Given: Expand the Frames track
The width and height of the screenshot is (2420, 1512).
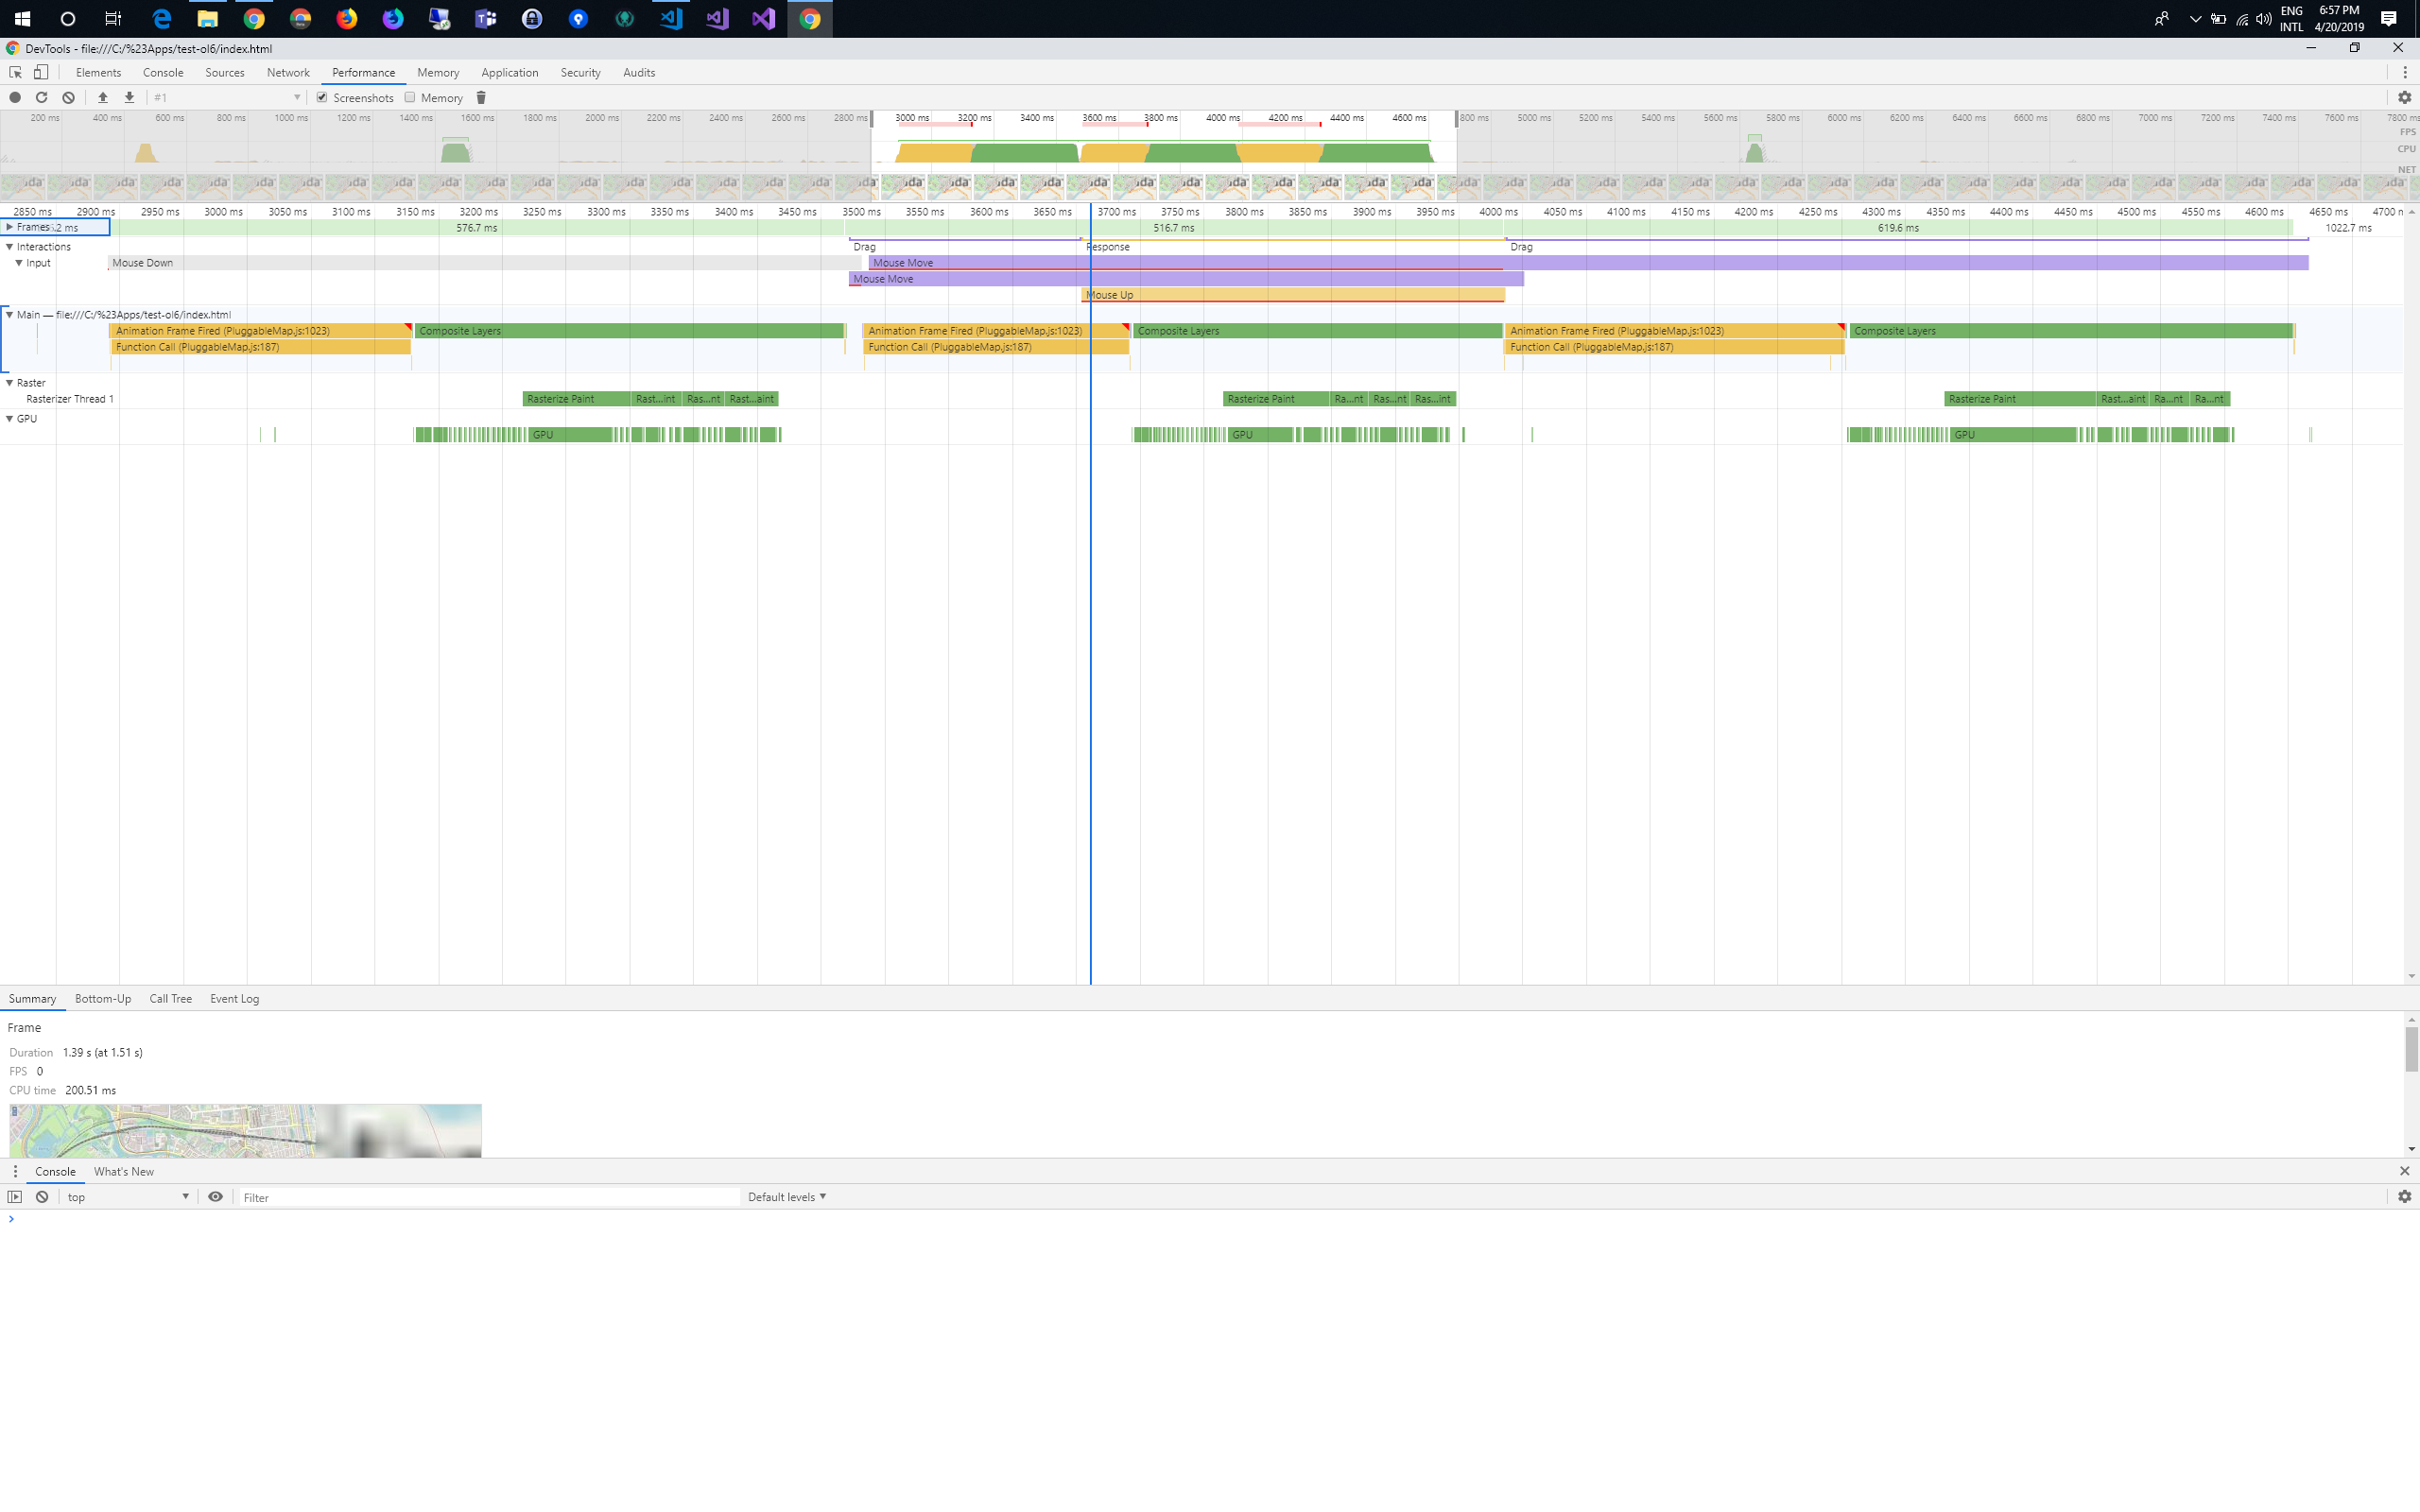Looking at the screenshot, I should point(10,227).
